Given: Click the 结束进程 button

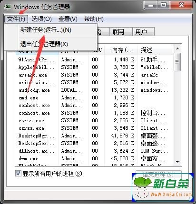Looking at the screenshot, I should click(x=158, y=175).
